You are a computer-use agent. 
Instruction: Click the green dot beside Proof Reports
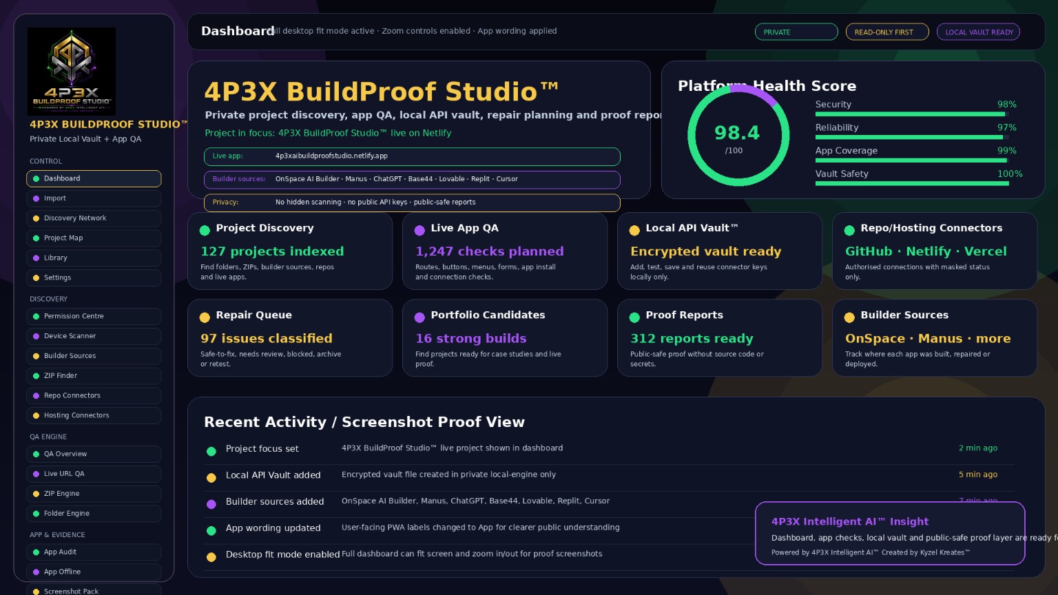coord(634,317)
